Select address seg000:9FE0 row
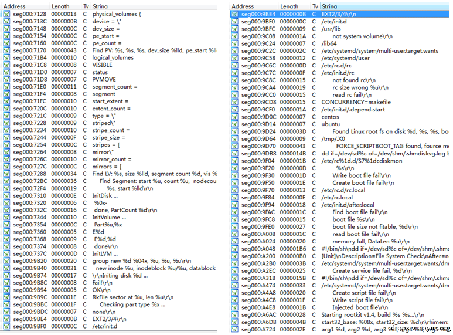 click(258, 226)
